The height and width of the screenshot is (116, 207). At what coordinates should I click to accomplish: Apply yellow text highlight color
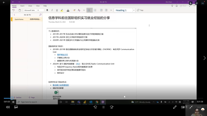click(62, 10)
